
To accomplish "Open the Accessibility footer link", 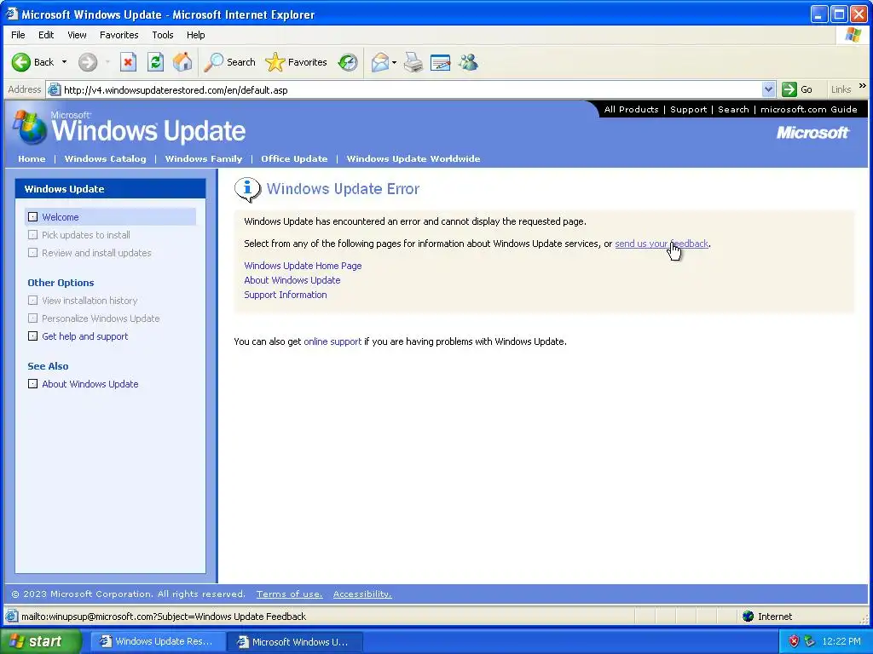I will (x=362, y=594).
